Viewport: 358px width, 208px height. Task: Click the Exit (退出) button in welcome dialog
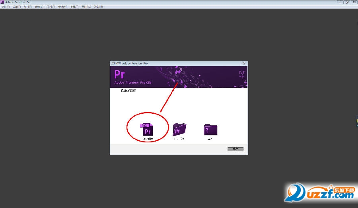point(235,149)
